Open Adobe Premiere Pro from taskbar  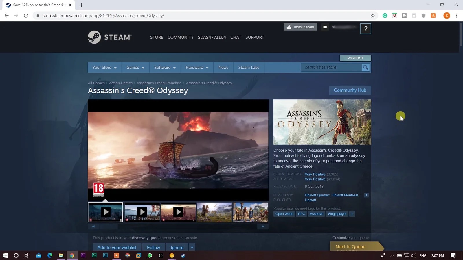coord(83,255)
